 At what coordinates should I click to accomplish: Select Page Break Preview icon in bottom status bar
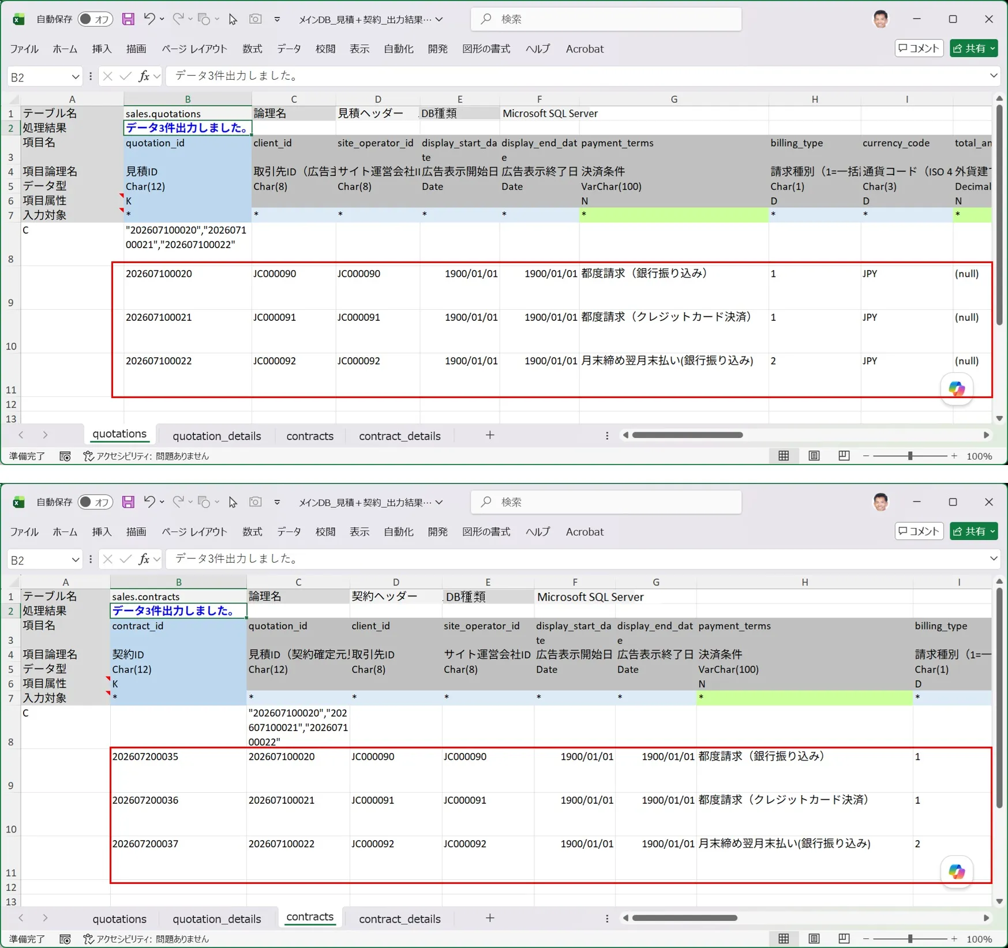click(x=844, y=939)
